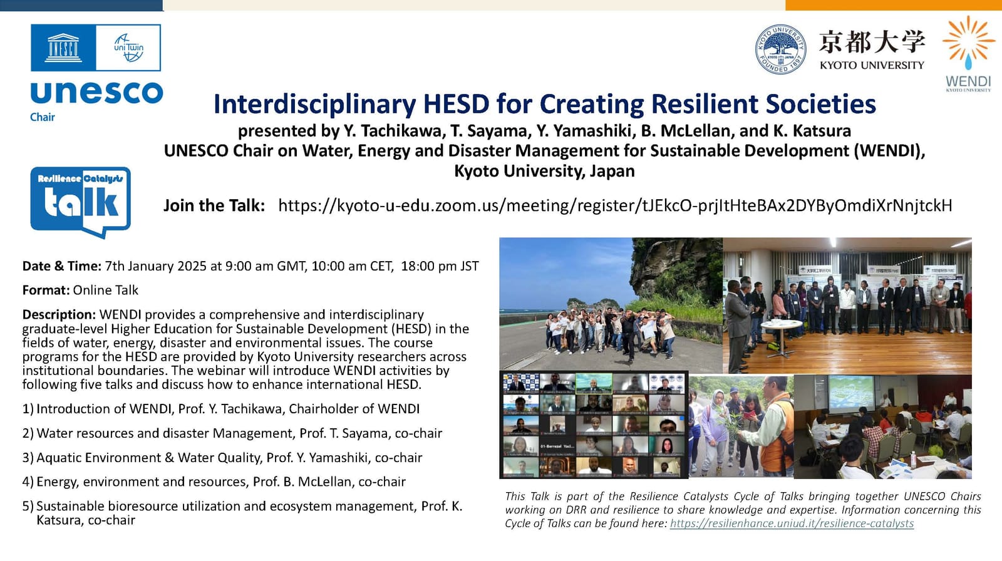Screen dimensions: 1002x561
Task: Click the beach group photo
Action: tap(611, 304)
